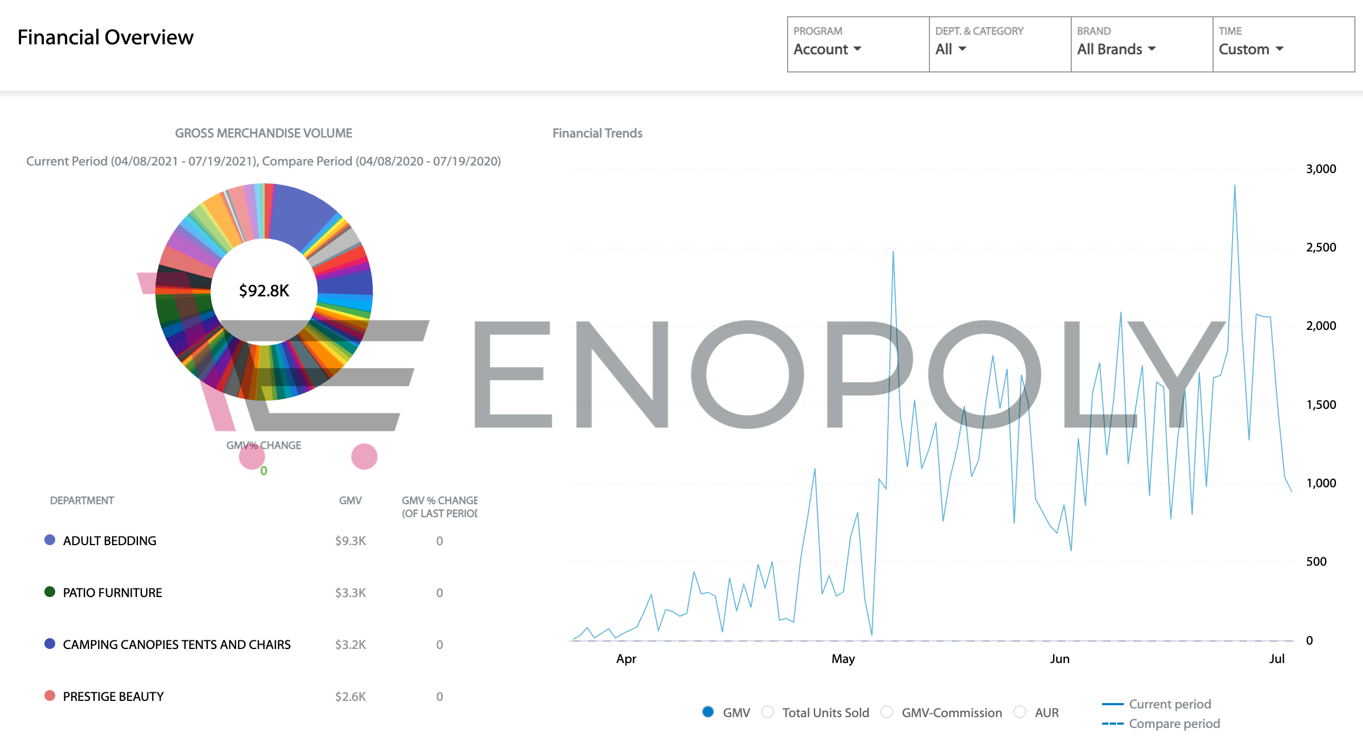Open the Program Account dropdown
Screen dimensions: 1363x742
pos(858,44)
